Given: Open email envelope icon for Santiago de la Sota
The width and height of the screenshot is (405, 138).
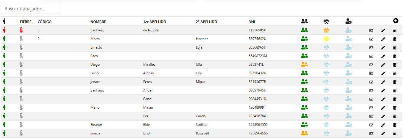Looking at the screenshot, I should [x=371, y=30].
